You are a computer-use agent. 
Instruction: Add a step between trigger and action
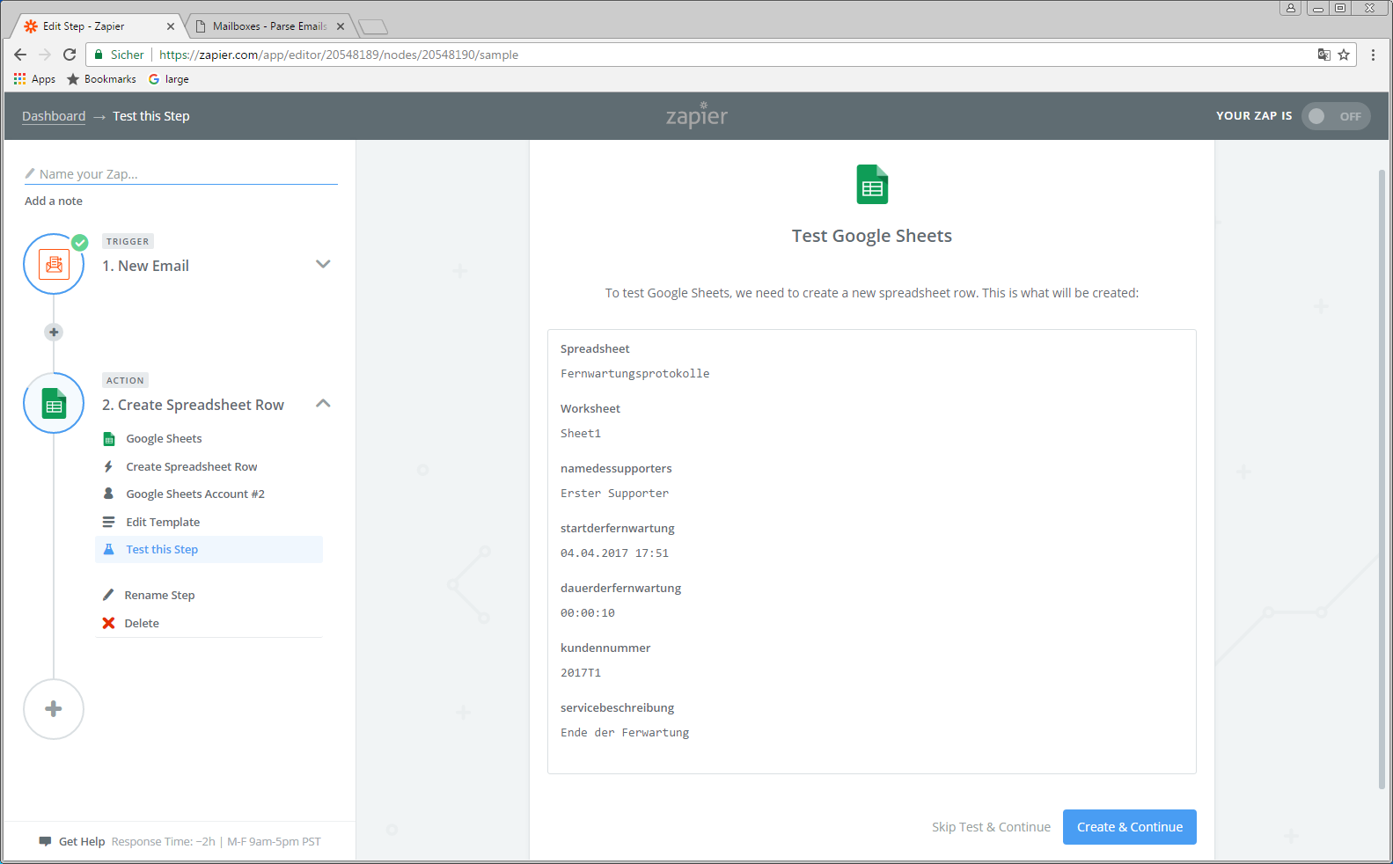54,332
